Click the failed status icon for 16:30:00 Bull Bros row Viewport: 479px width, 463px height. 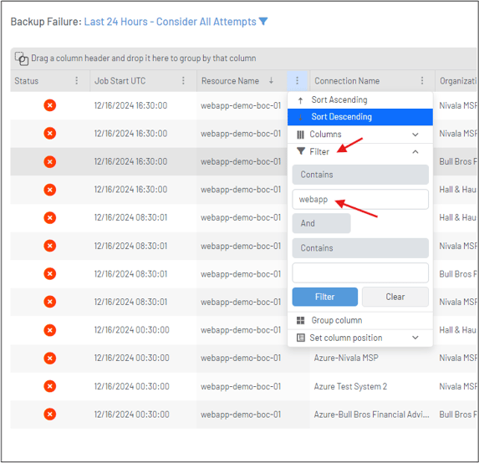(50, 161)
